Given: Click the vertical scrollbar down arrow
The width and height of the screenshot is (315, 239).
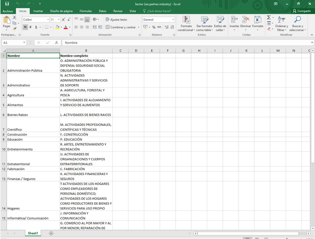Looking at the screenshot, I should click(312, 228).
